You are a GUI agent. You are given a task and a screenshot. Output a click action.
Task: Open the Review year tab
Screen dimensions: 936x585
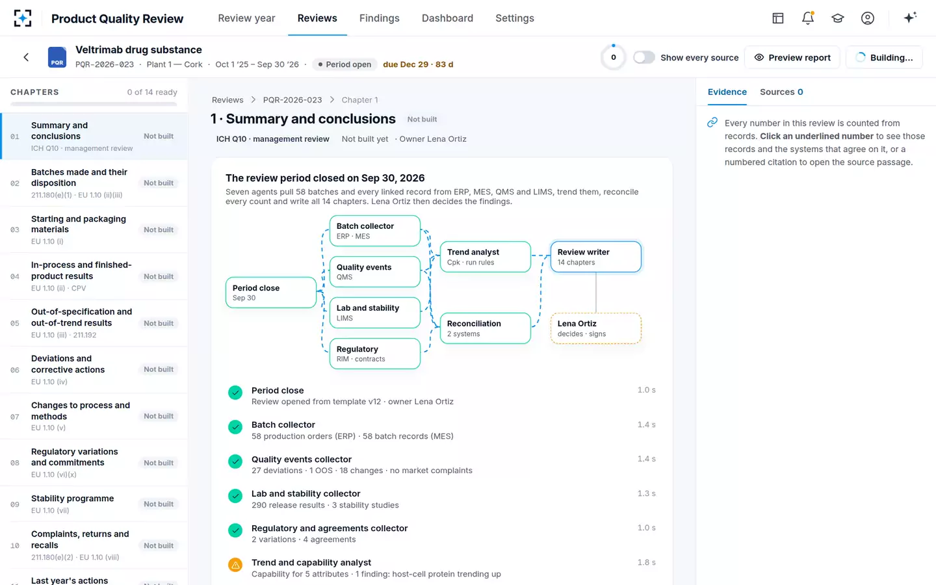tap(246, 18)
